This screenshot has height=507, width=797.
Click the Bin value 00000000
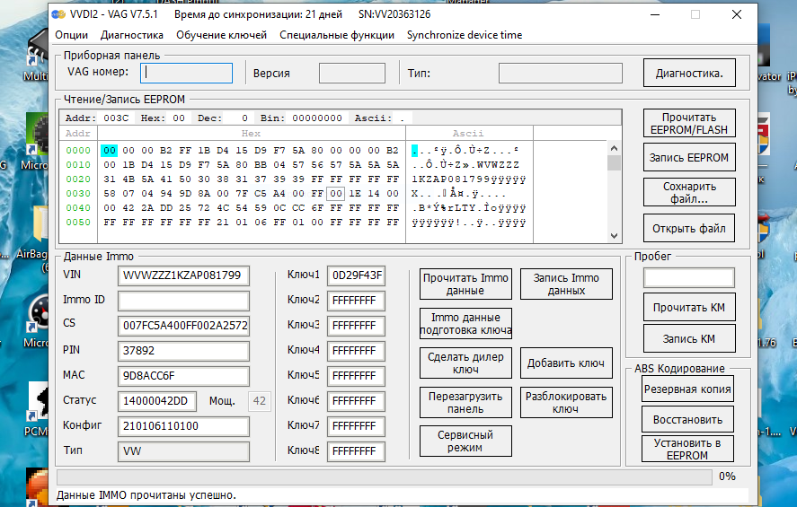[x=316, y=118]
